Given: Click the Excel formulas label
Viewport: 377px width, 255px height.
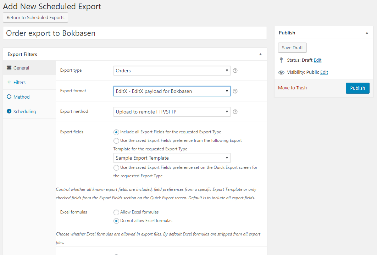Looking at the screenshot, I should pyautogui.click(x=73, y=212).
